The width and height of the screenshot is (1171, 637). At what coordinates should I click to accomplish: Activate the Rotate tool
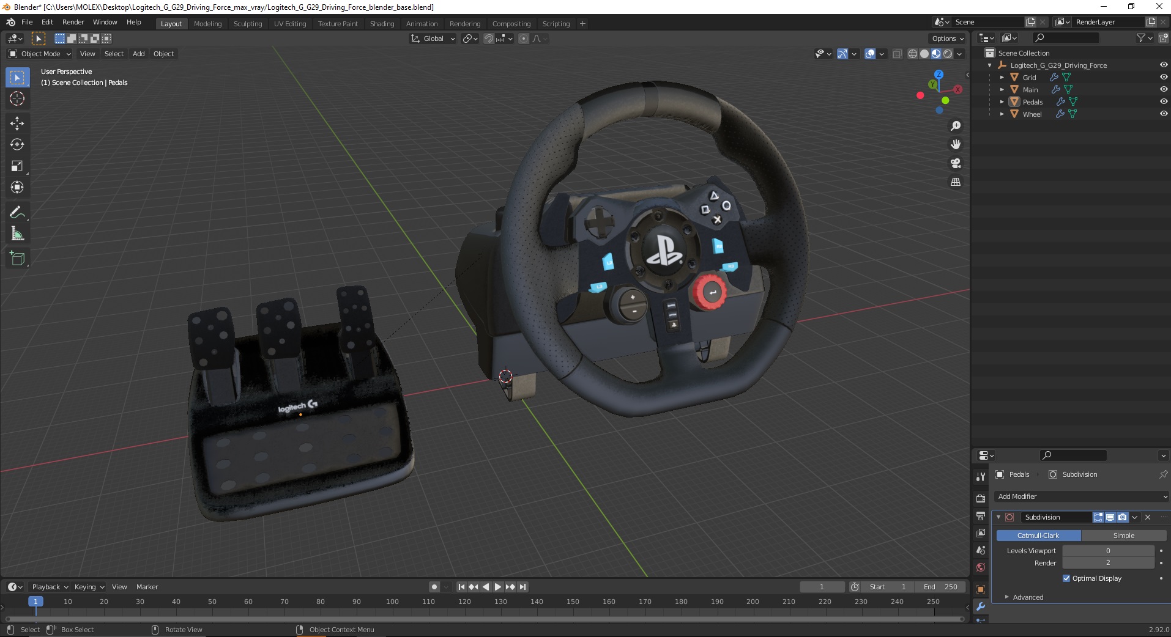point(17,145)
